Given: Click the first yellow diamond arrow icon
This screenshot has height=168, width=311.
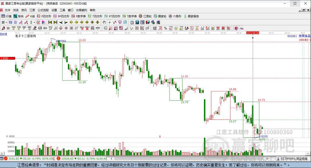Looking at the screenshot, I should (x=71, y=22).
